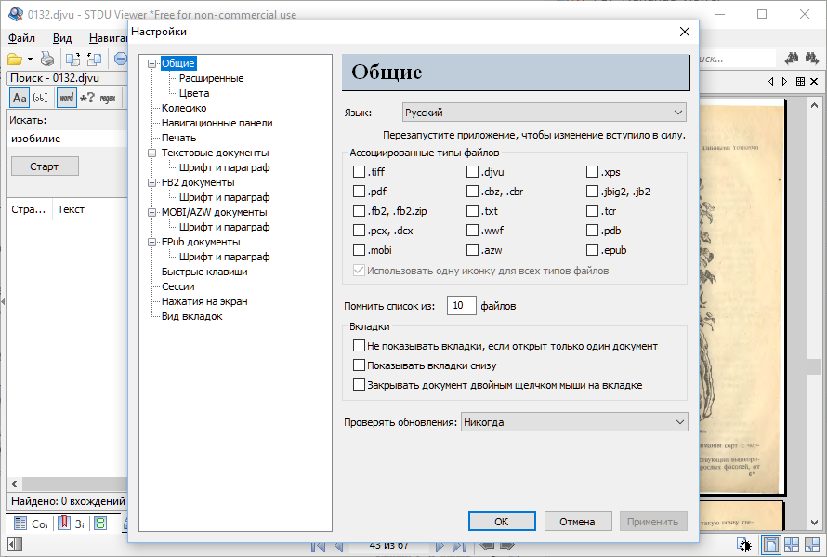Toggle the match case 'Aa' search option

coord(20,98)
